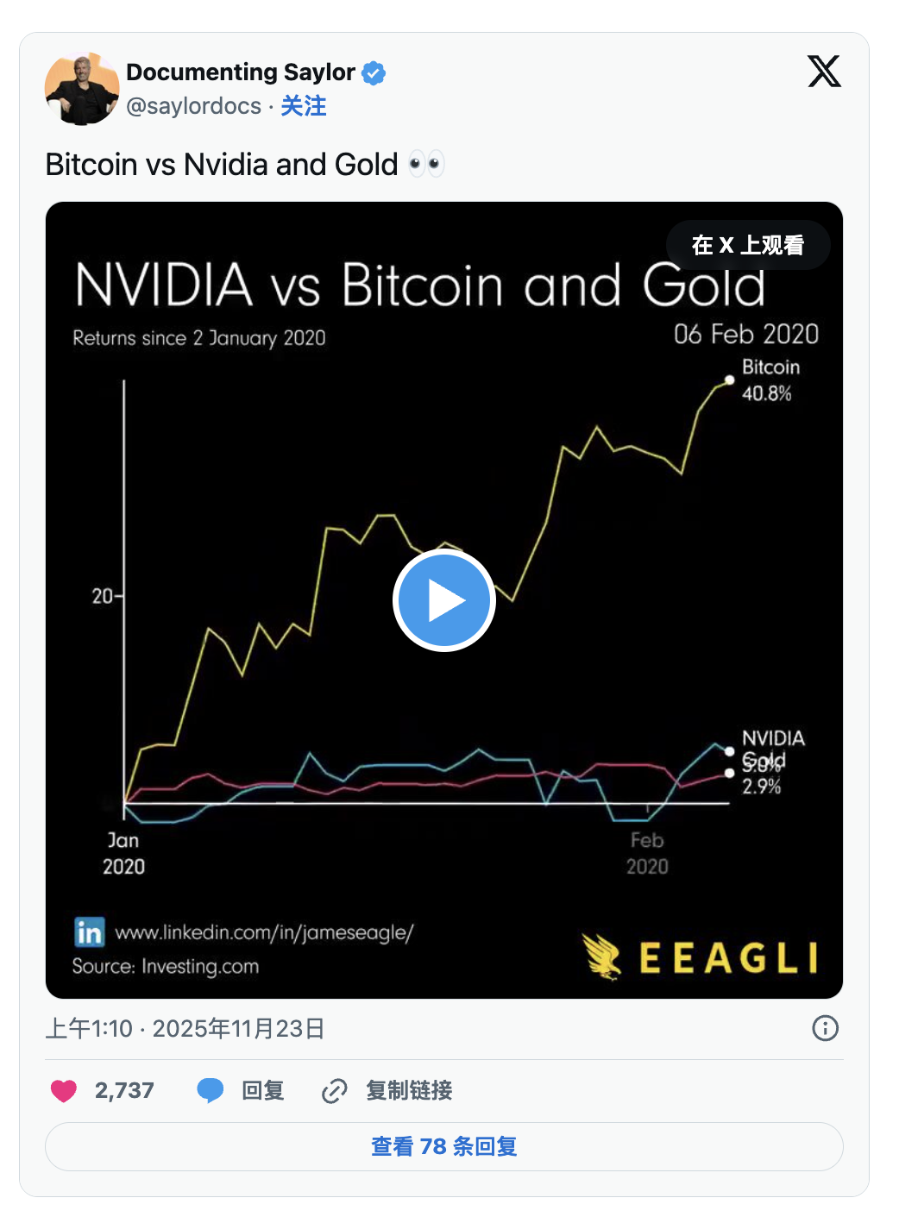Click the 复制链接 copy link text
This screenshot has height=1223, width=899.
coord(409,1091)
